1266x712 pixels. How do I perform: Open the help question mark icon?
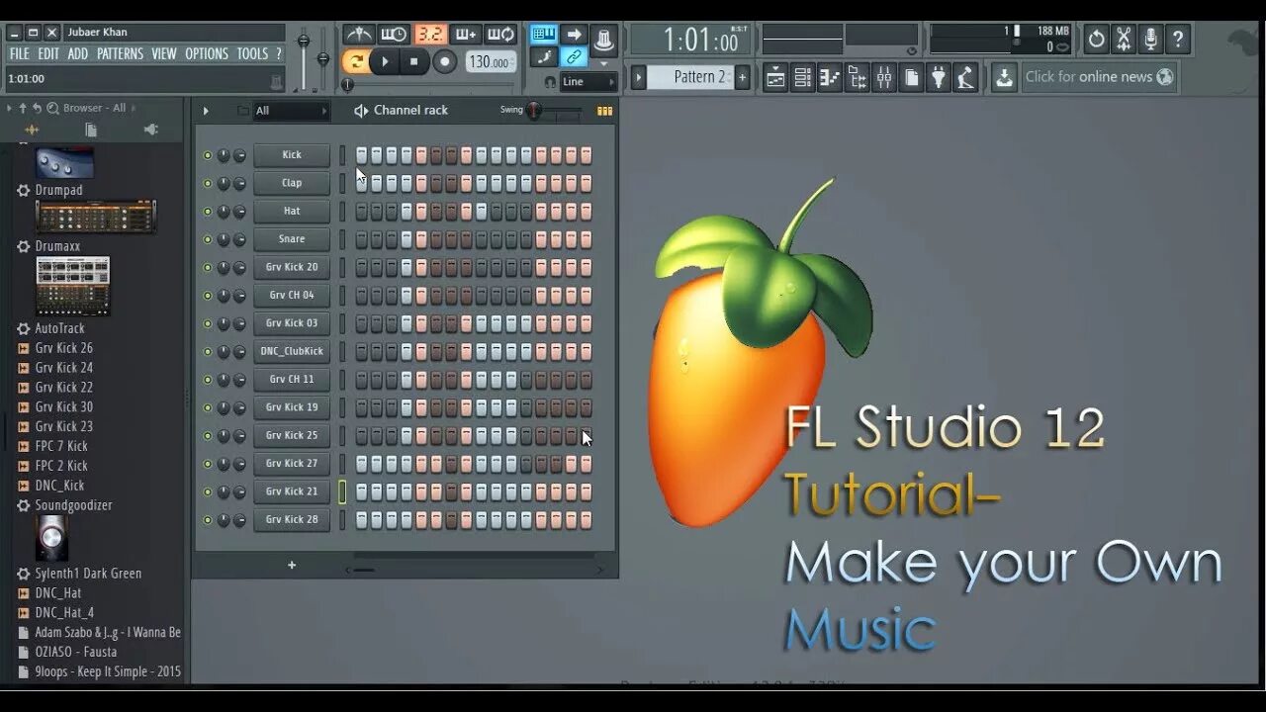point(1177,40)
